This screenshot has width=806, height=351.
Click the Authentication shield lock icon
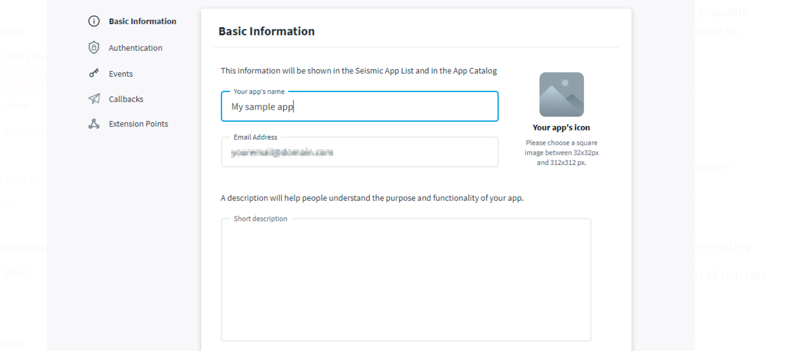pos(94,48)
